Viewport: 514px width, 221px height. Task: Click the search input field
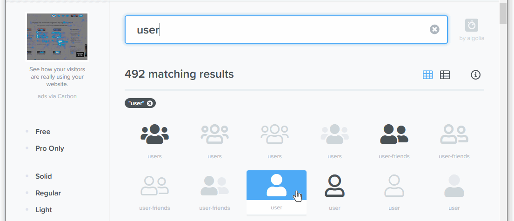pos(279,30)
